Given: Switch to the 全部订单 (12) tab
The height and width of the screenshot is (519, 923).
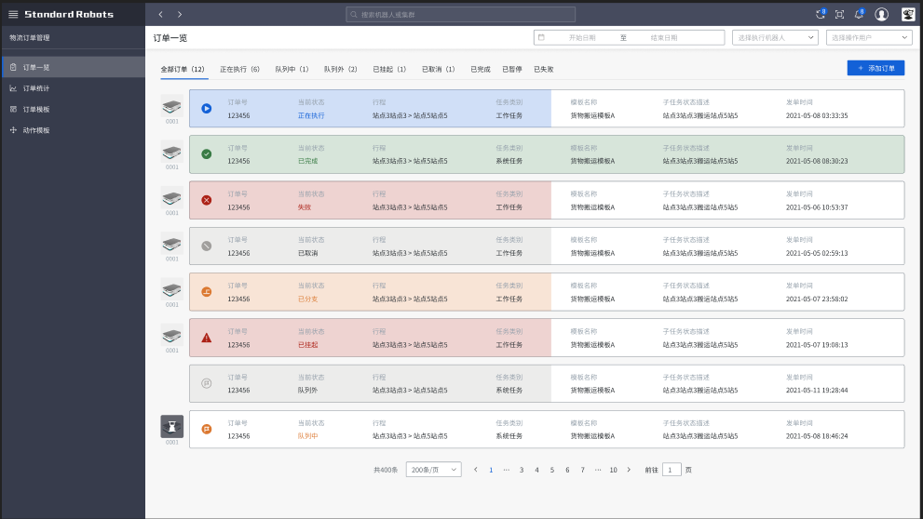Looking at the screenshot, I should pyautogui.click(x=183, y=70).
